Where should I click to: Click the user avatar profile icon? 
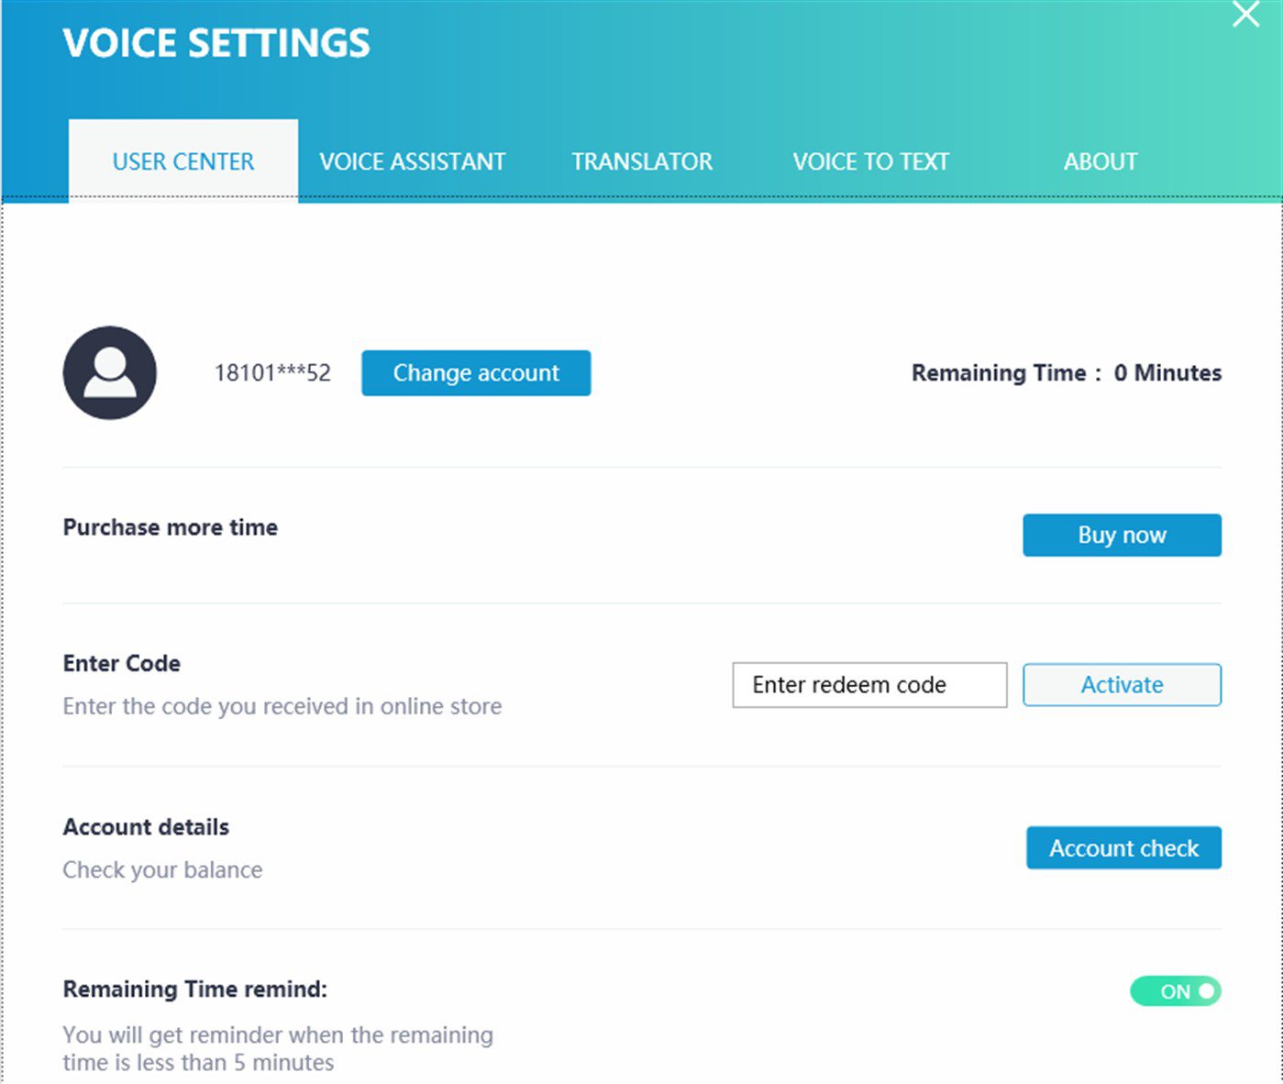(x=110, y=373)
